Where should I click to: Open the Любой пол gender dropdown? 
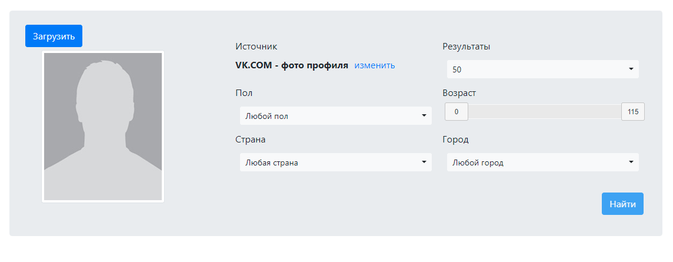pos(335,116)
